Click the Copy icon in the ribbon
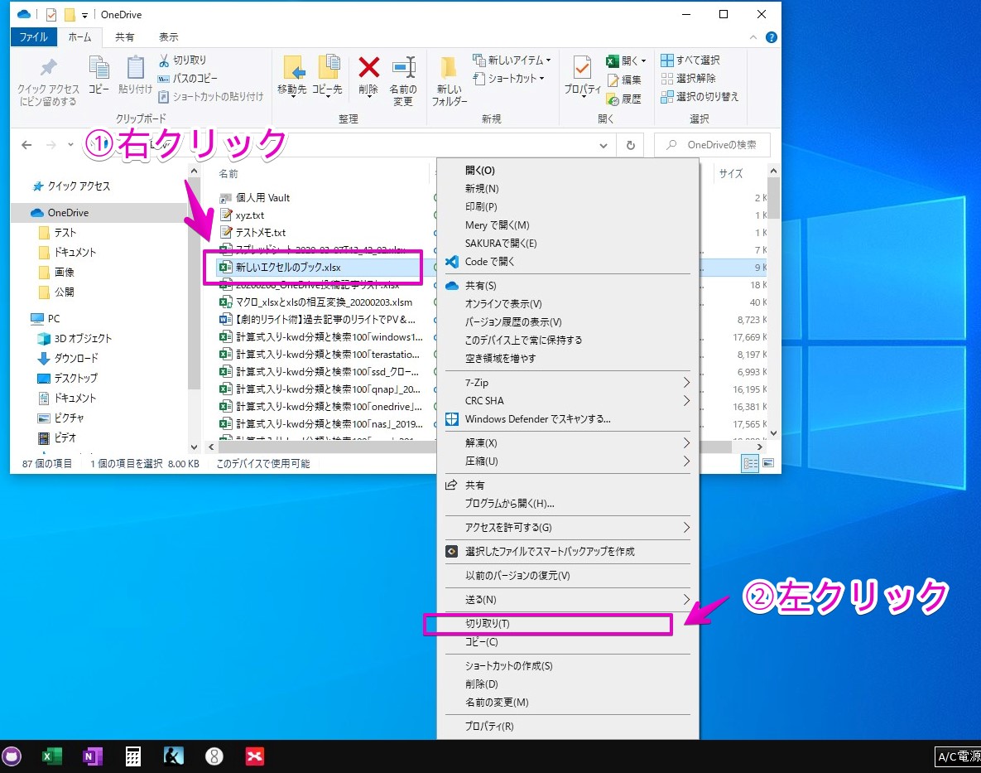 [99, 68]
